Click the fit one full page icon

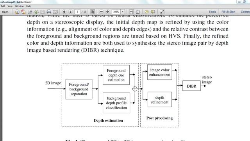pyautogui.click(x=138, y=12)
